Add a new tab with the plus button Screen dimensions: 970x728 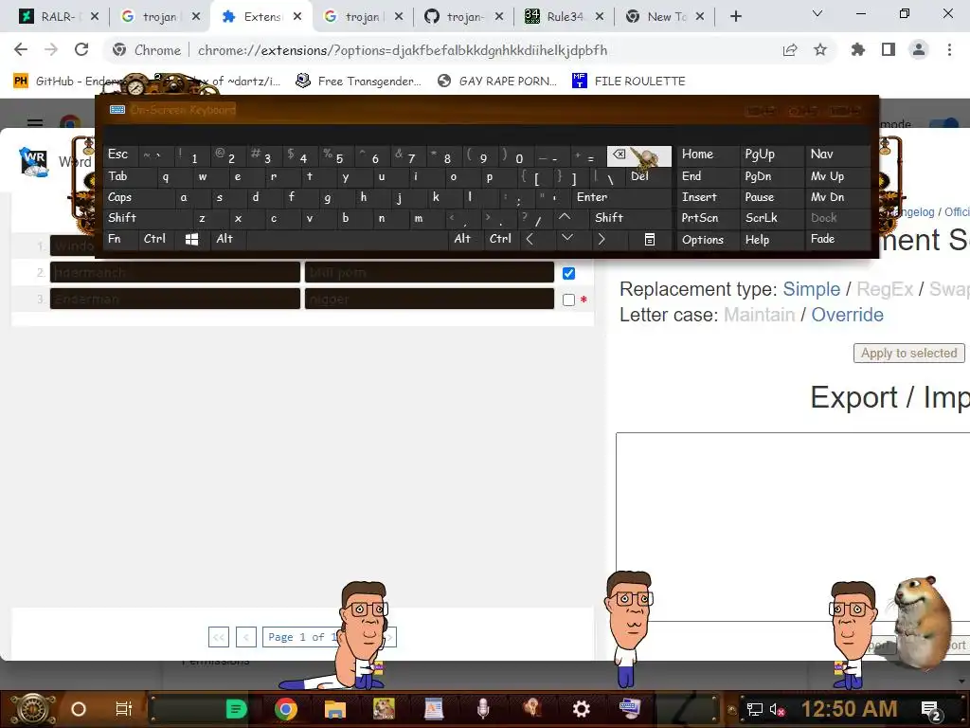coord(735,17)
